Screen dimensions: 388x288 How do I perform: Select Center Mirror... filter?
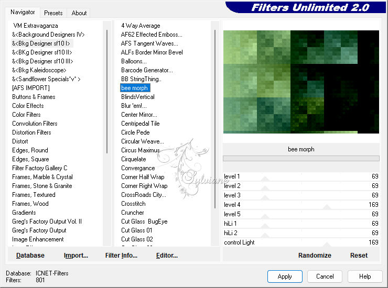pyautogui.click(x=139, y=115)
